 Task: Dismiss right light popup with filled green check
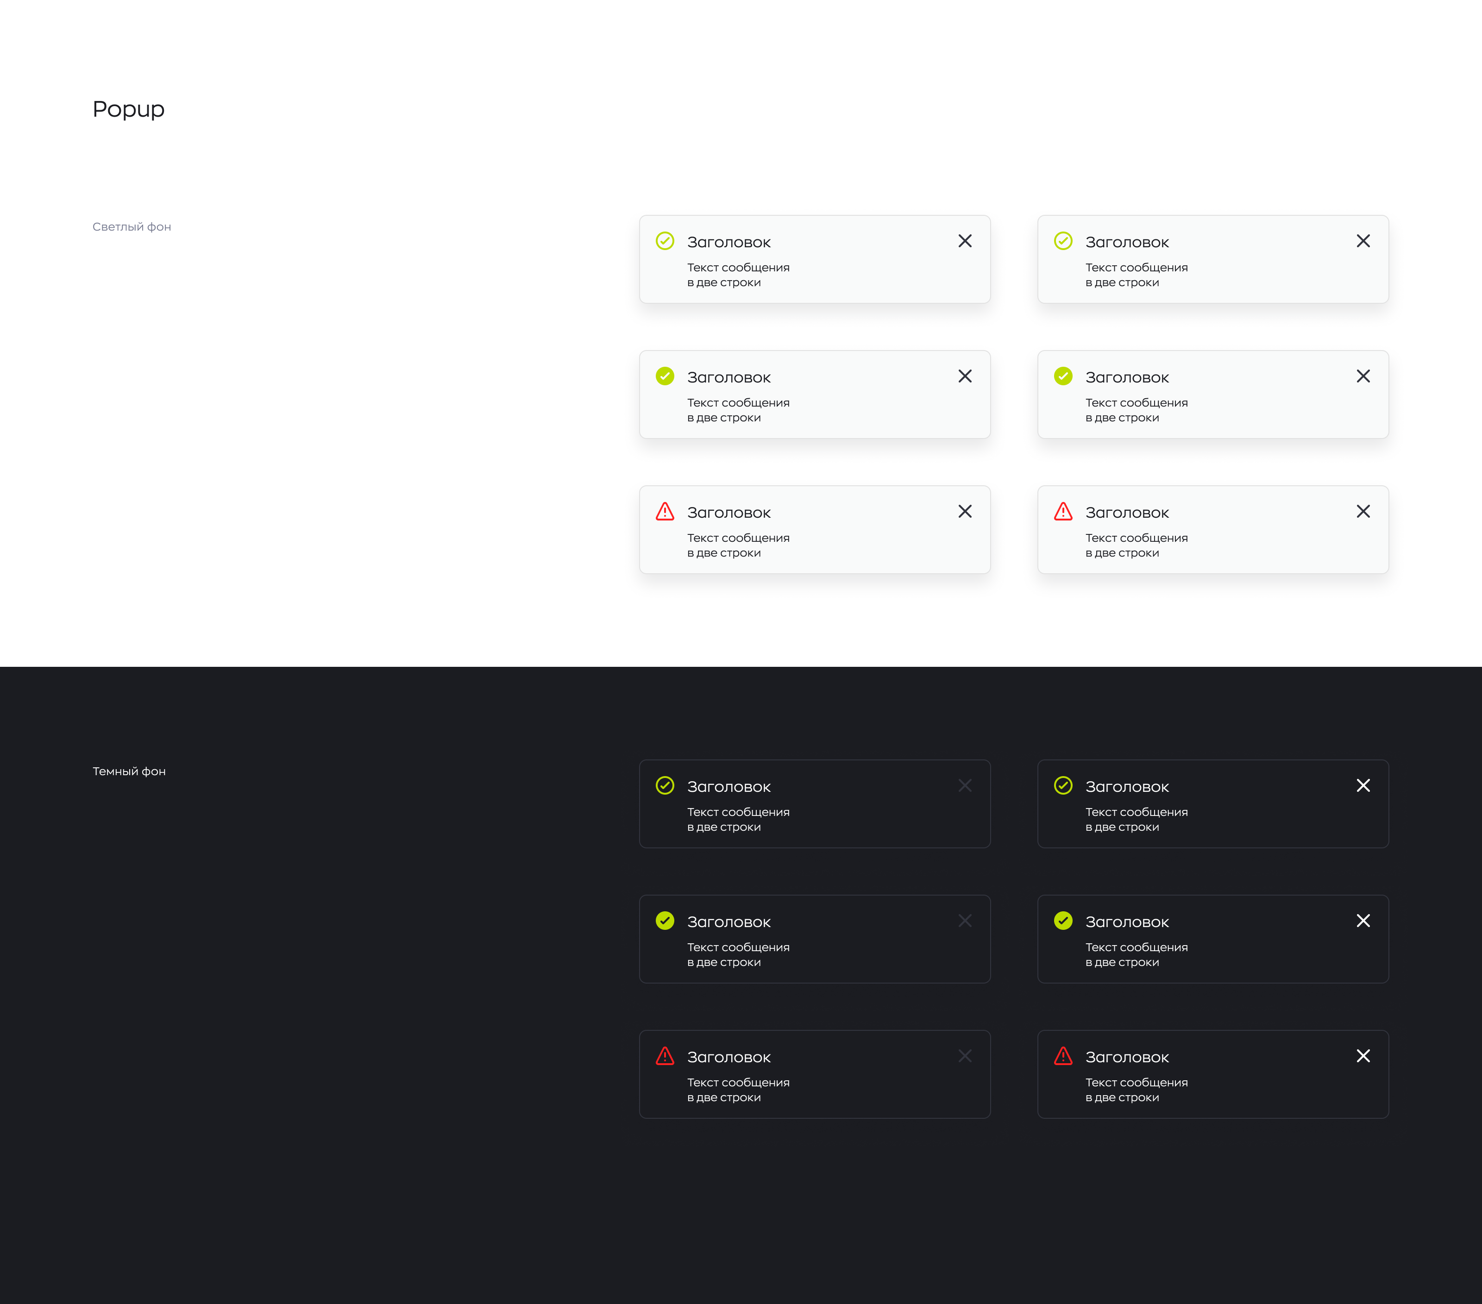1363,376
